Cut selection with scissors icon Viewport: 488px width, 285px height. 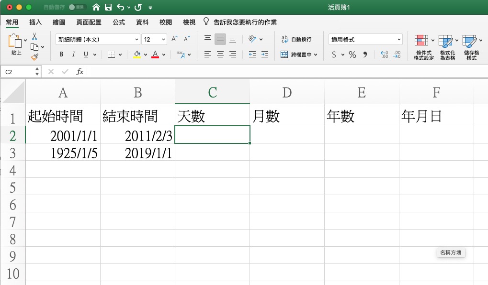click(34, 37)
